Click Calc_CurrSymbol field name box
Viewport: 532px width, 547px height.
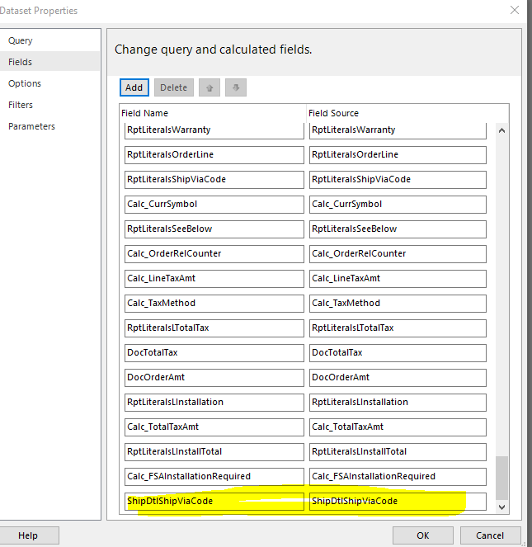click(x=214, y=205)
